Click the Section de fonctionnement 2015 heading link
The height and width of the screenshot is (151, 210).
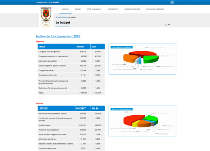click(x=58, y=37)
